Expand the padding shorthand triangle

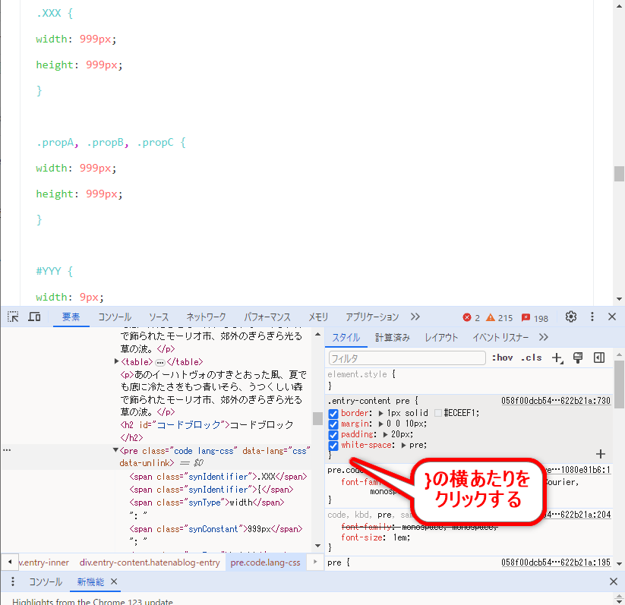[x=386, y=434]
